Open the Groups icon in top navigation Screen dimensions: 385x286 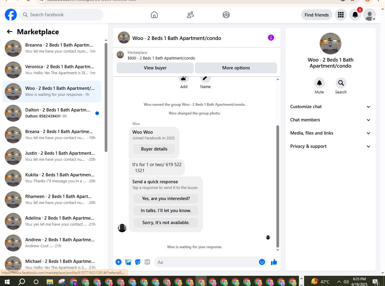226,15
